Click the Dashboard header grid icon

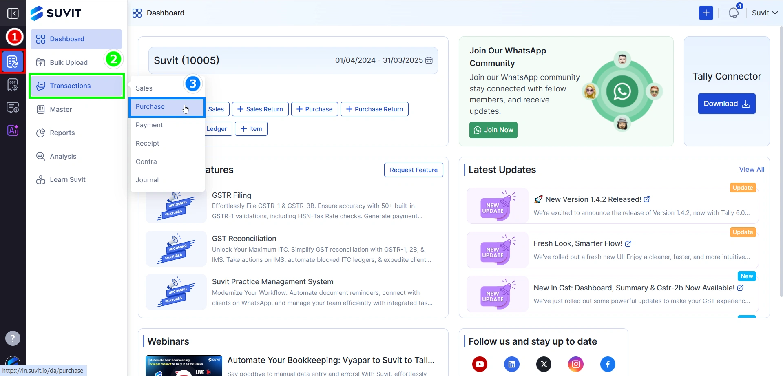pos(137,13)
